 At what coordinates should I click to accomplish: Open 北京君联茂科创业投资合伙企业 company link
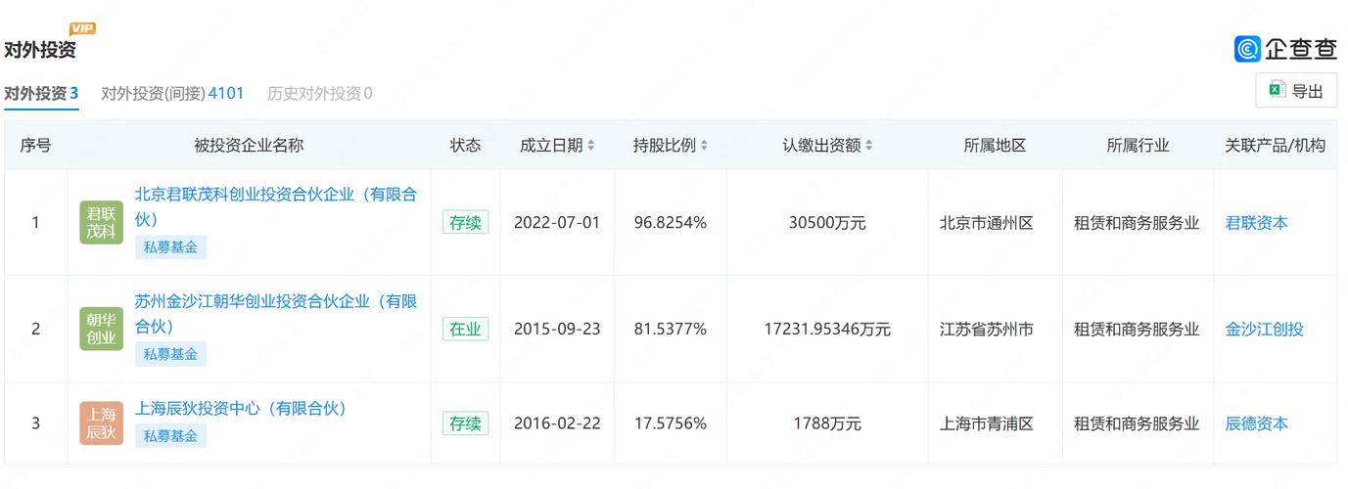[276, 207]
